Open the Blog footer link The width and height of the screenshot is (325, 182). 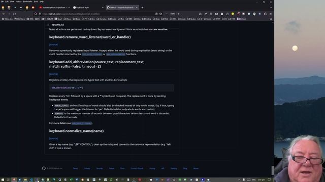(185, 168)
